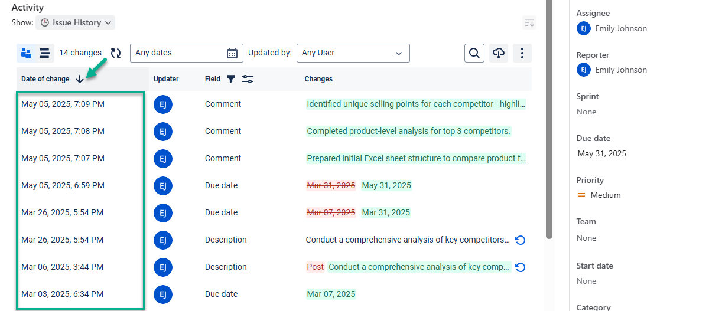This screenshot has height=311, width=709.
Task: Switch to list view icon
Action: [x=45, y=53]
